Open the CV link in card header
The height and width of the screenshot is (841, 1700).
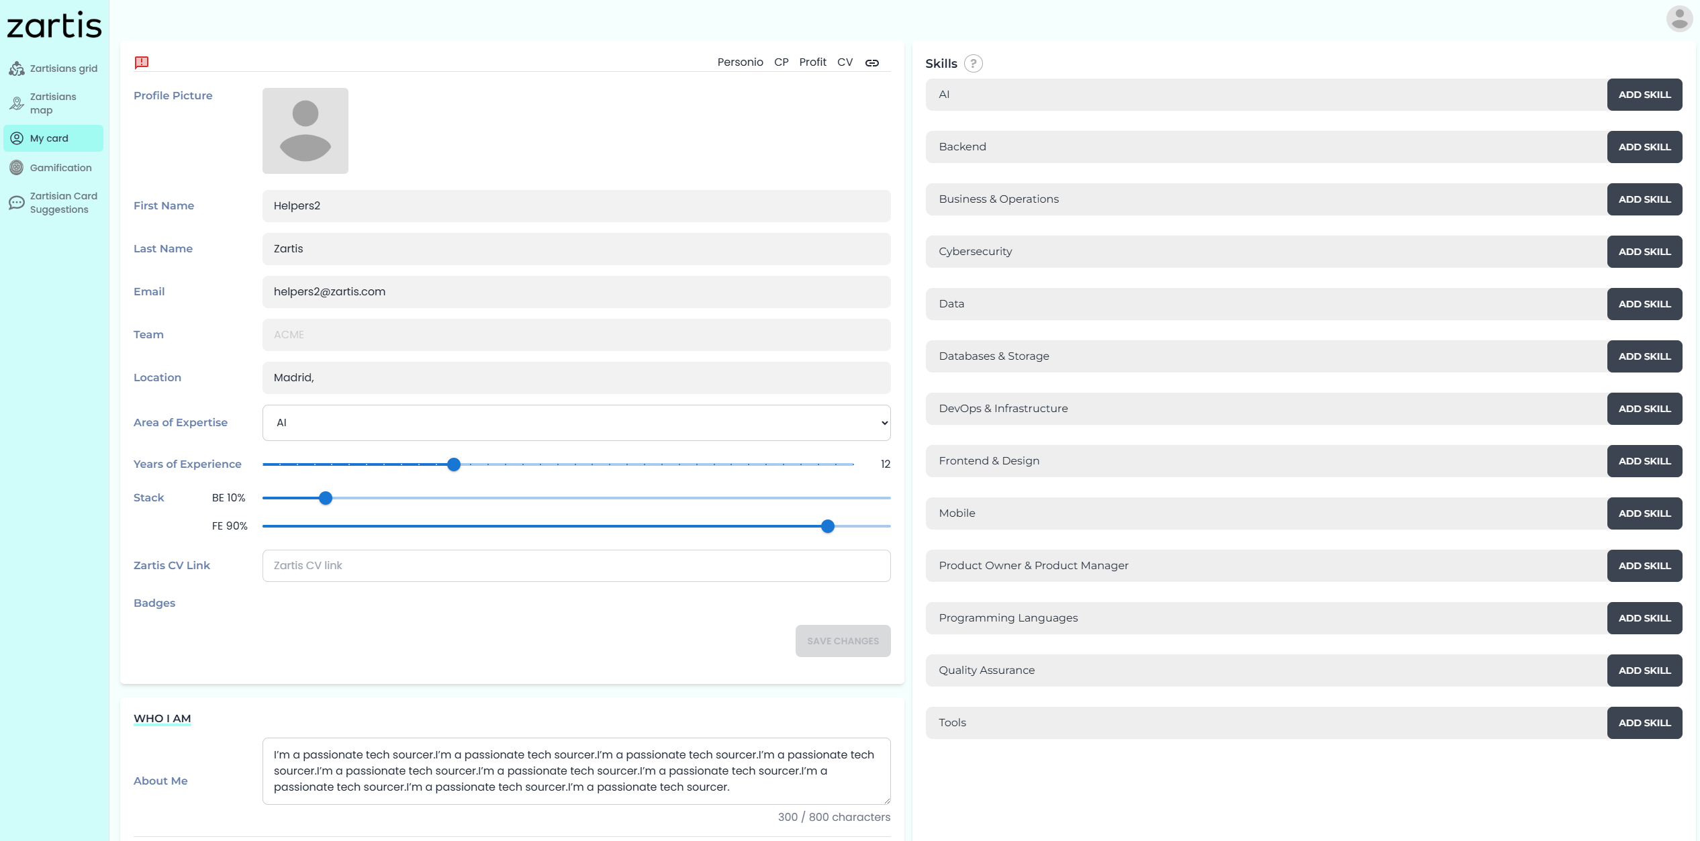coord(845,62)
